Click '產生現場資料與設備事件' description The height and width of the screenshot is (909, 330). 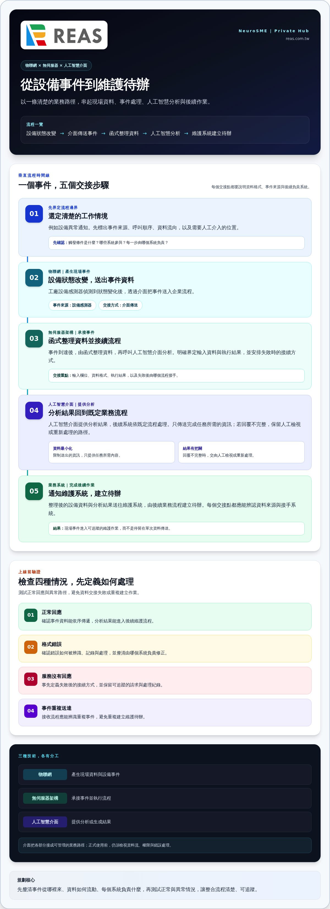tap(95, 775)
